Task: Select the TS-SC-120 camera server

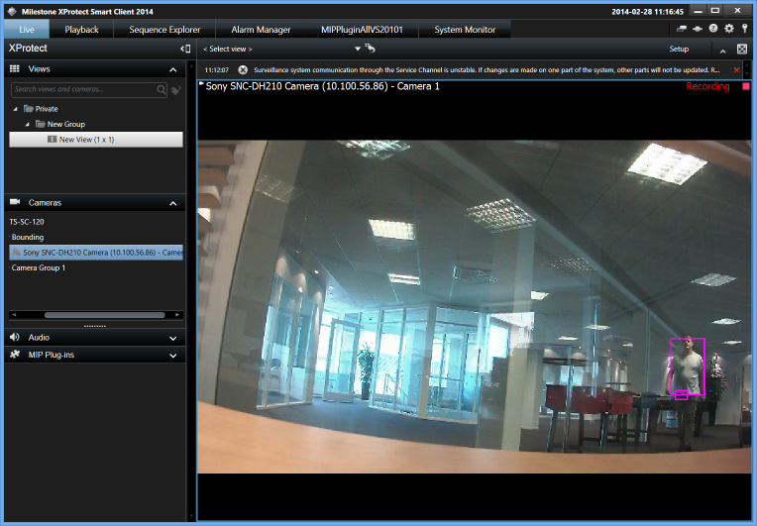Action: tap(27, 222)
